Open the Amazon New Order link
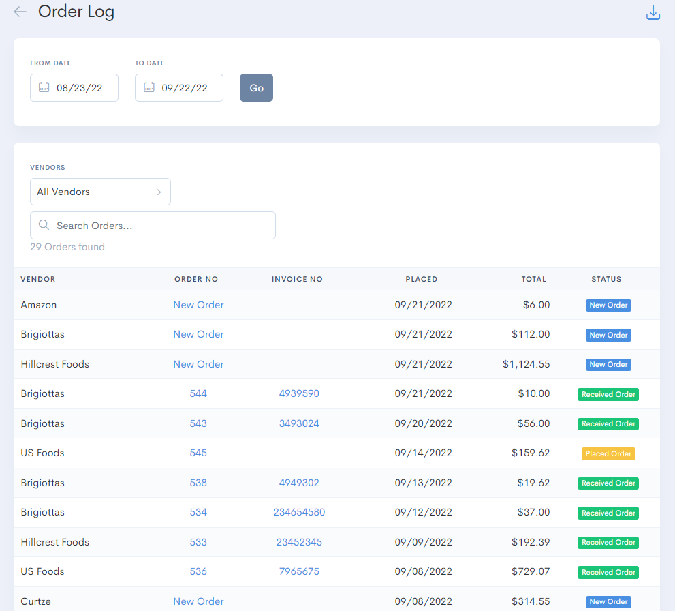The height and width of the screenshot is (611, 675). [198, 305]
